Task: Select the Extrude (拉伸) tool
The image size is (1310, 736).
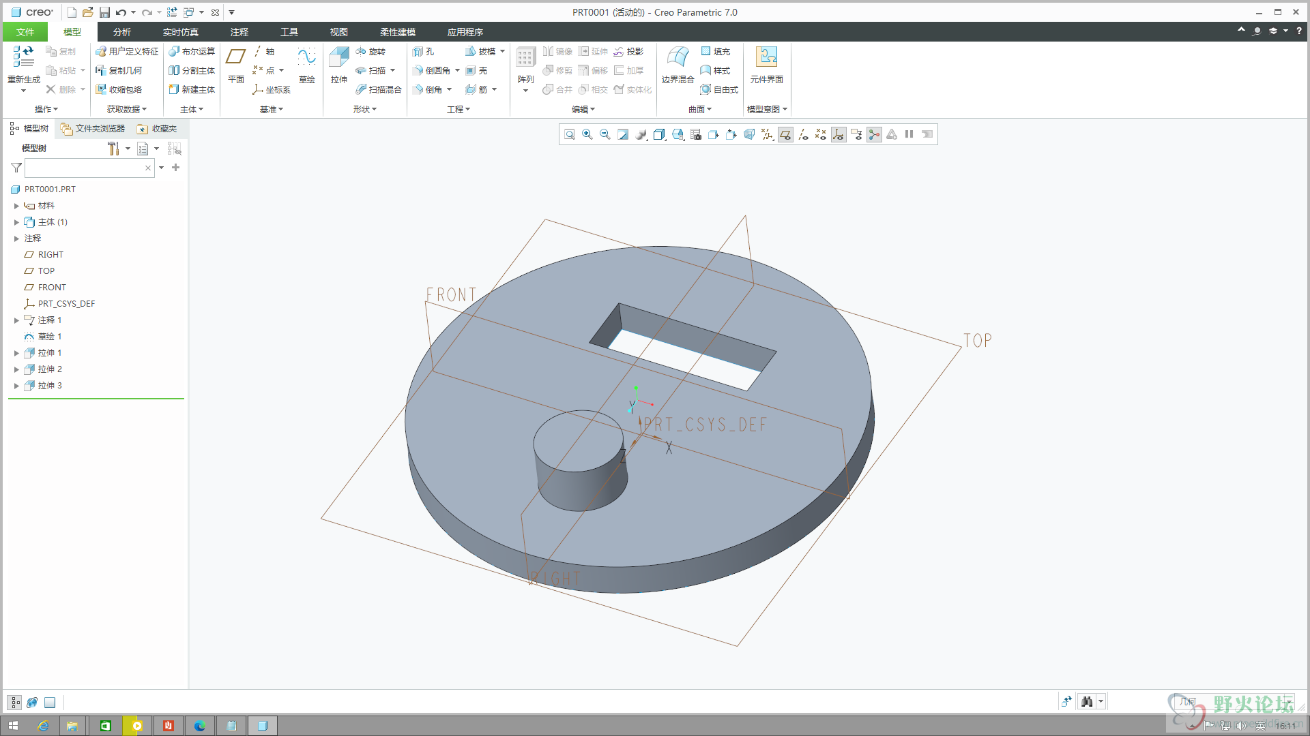Action: click(339, 65)
